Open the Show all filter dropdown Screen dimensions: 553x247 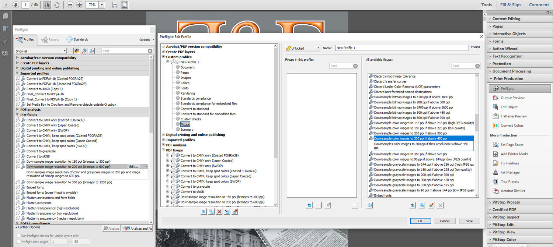(41, 51)
